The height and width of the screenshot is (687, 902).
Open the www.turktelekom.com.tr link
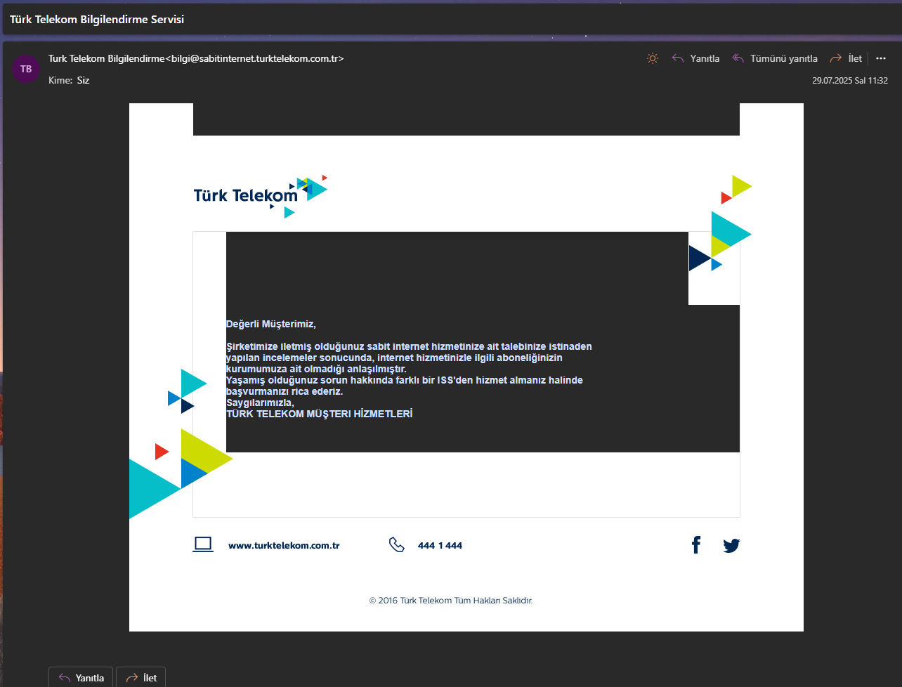pyautogui.click(x=284, y=546)
